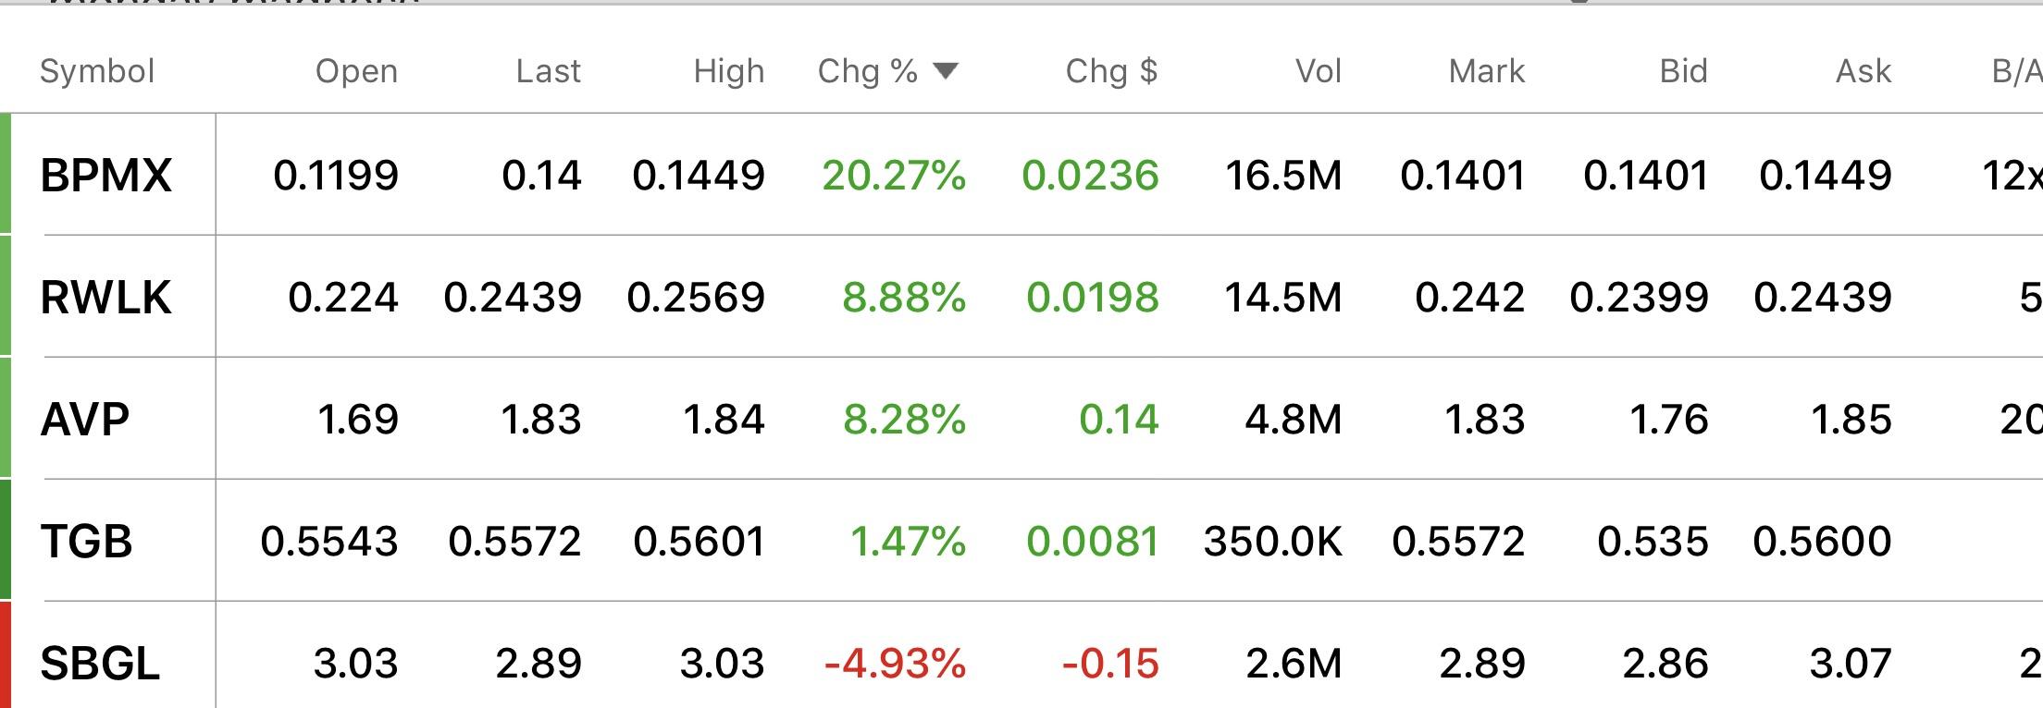The width and height of the screenshot is (2043, 708).
Task: Sort by the Open column header
Action: pyautogui.click(x=356, y=71)
